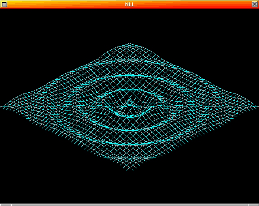259x206 pixels.
Task: Close the NLL window
Action: (255, 4)
